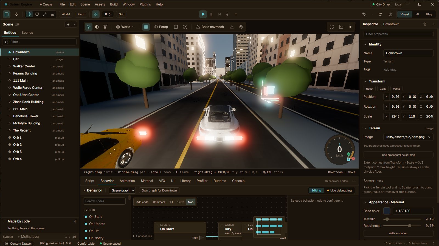This screenshot has height=246, width=439.
Task: Click Bake navmesh button
Action: coord(210,27)
